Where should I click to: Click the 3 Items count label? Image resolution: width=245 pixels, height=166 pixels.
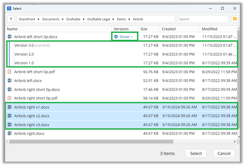tap(167, 153)
